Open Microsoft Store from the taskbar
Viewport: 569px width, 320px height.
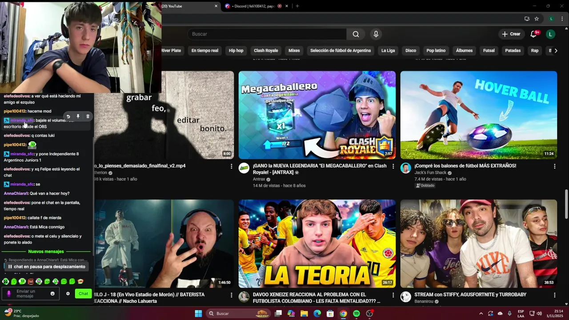(x=330, y=314)
